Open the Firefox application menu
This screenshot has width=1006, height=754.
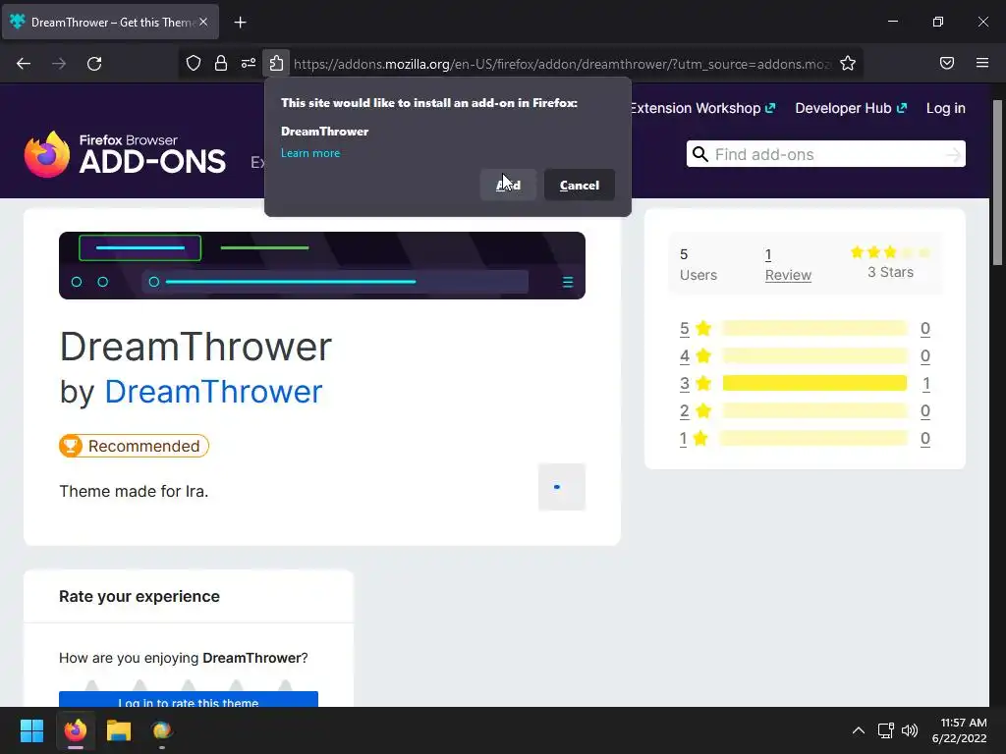coord(981,63)
